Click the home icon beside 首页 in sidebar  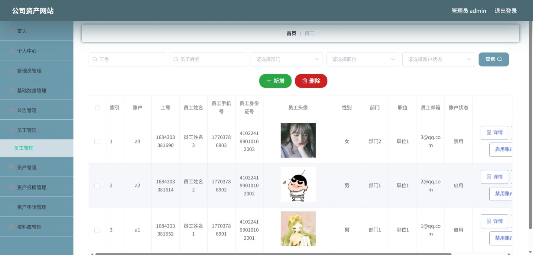[x=11, y=31]
